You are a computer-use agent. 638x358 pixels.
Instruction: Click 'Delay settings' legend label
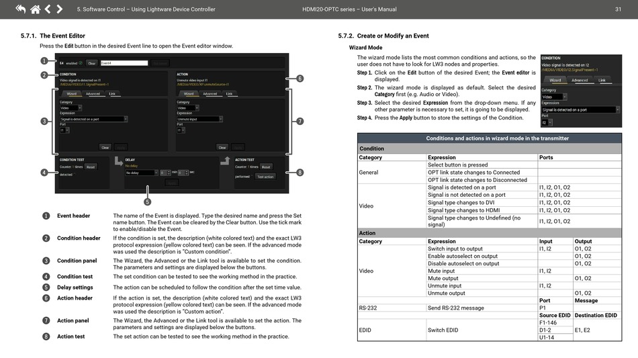tap(75, 287)
